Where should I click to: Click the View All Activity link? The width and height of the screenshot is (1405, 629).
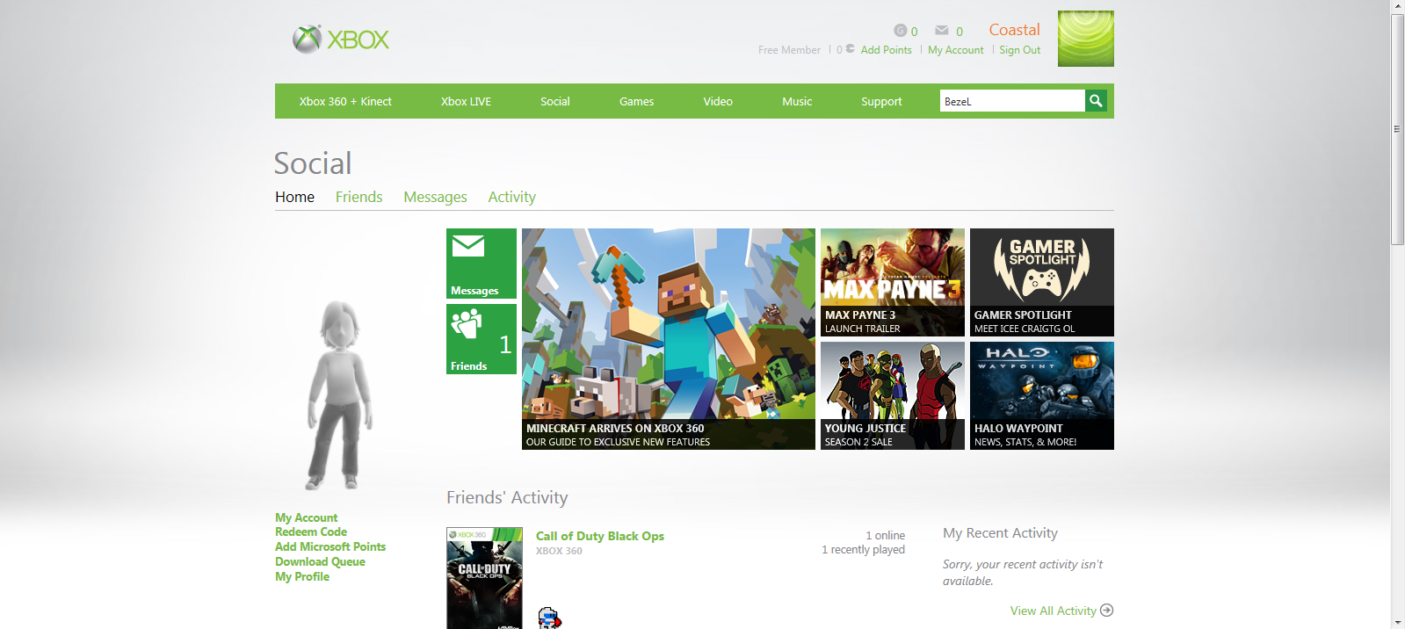tap(1053, 611)
